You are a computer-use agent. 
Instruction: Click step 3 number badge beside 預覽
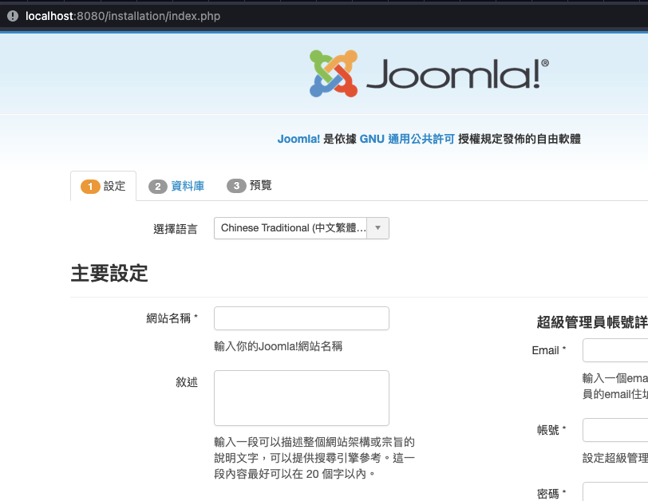coord(236,186)
